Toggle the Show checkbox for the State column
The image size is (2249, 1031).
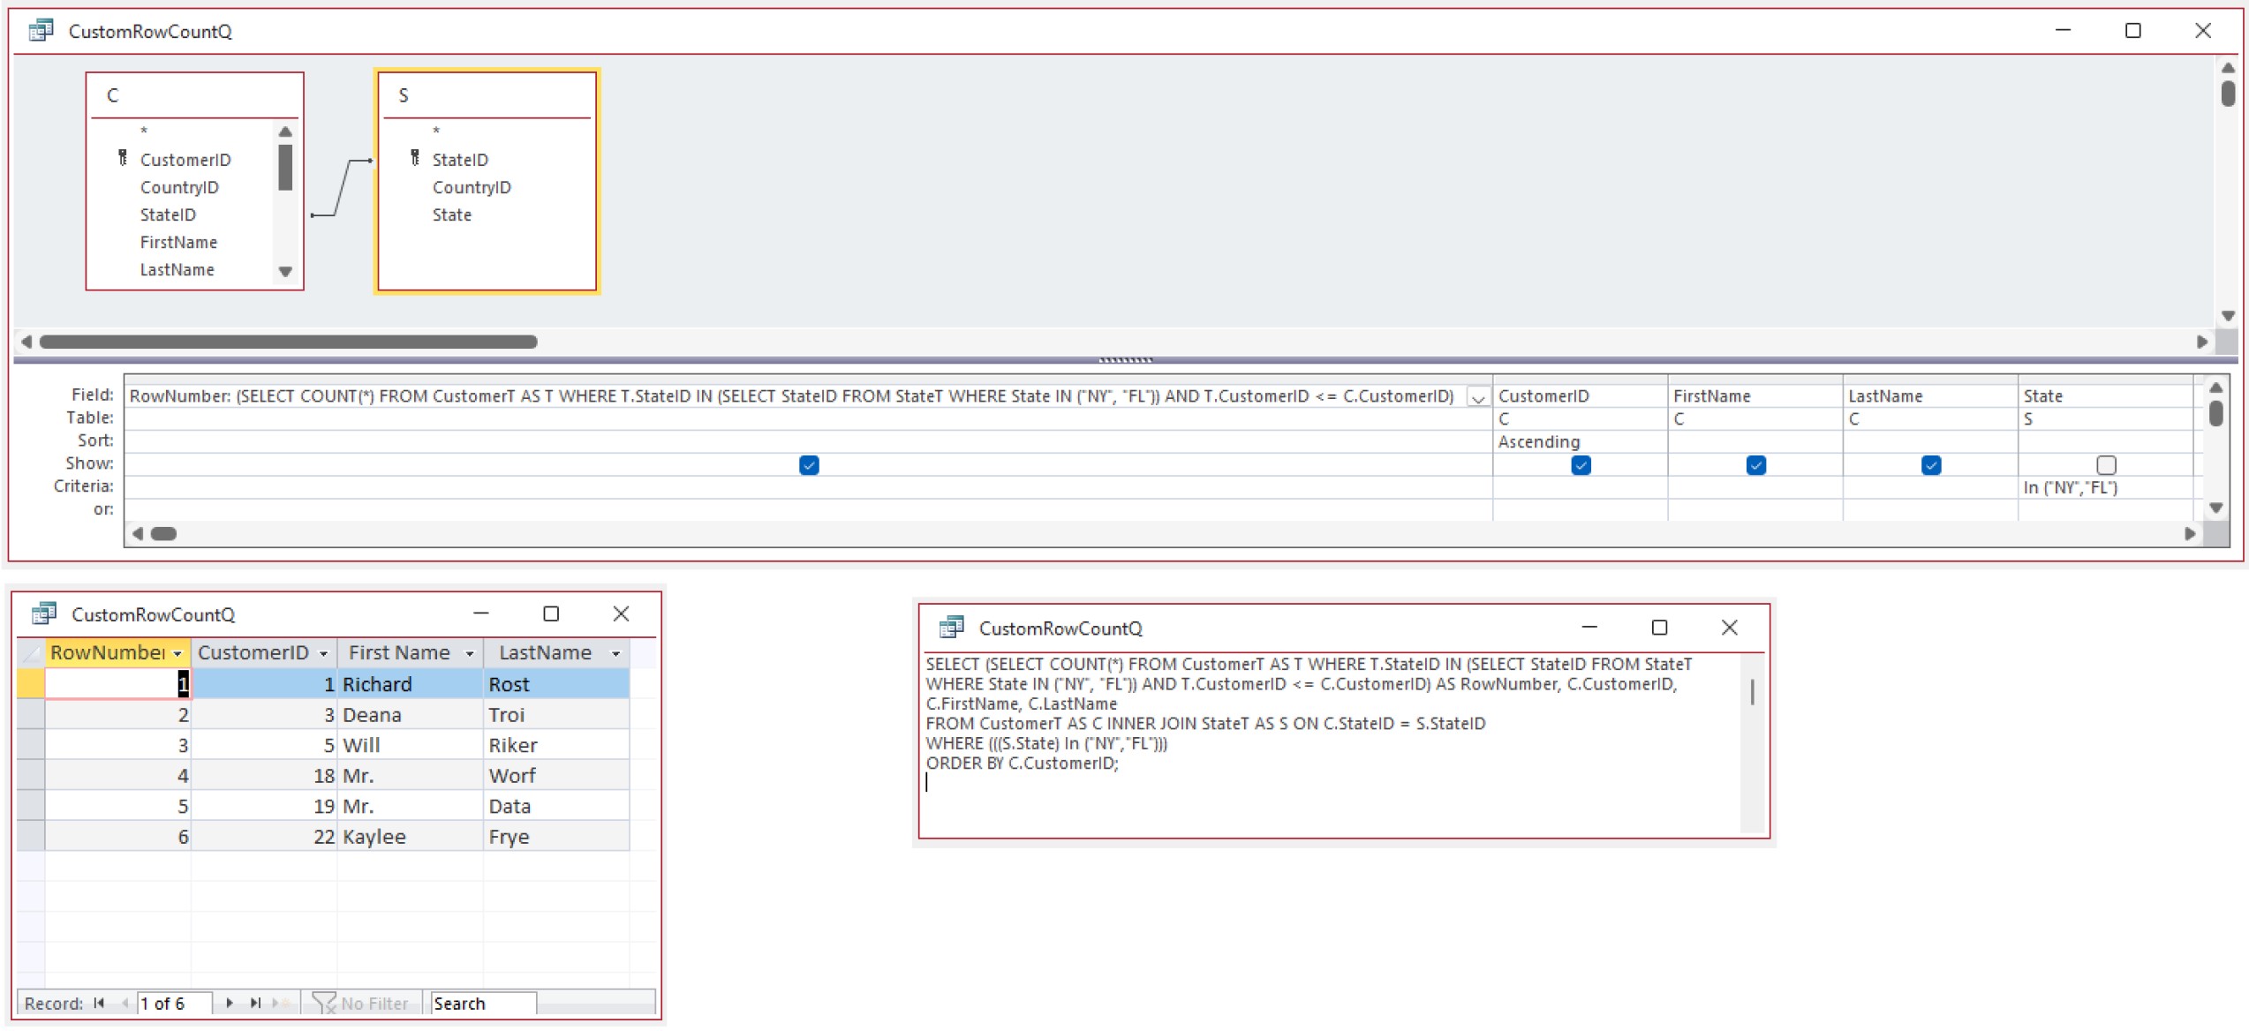[x=2108, y=464]
